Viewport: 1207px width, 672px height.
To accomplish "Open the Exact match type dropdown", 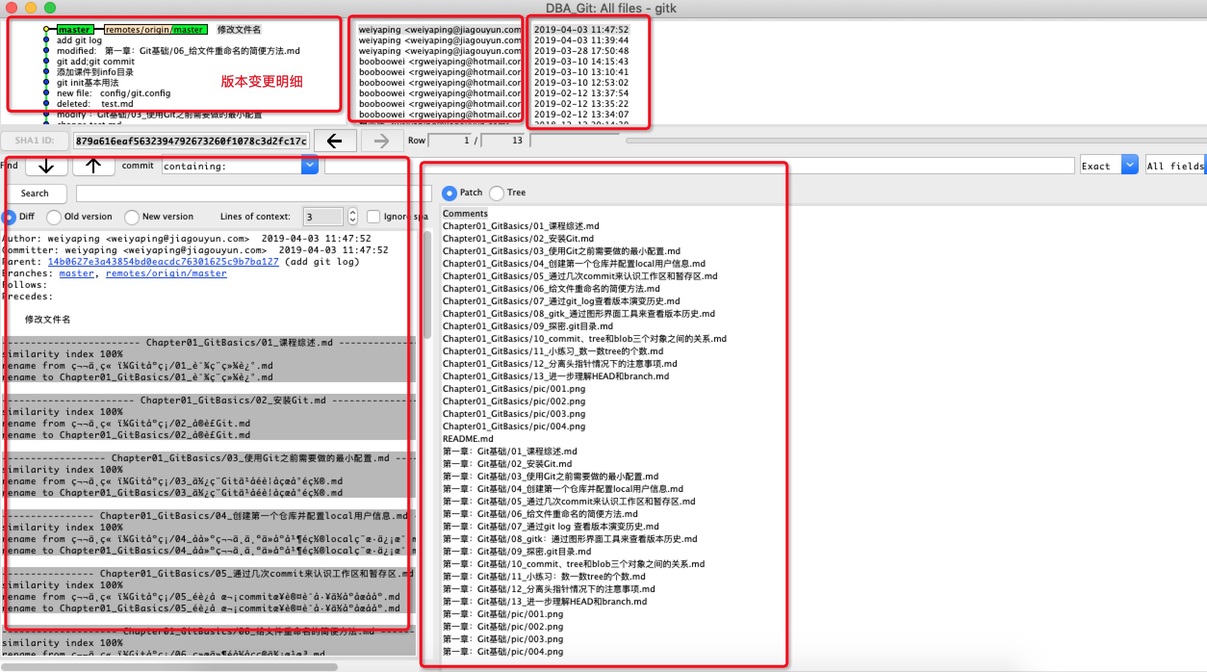I will [1130, 165].
